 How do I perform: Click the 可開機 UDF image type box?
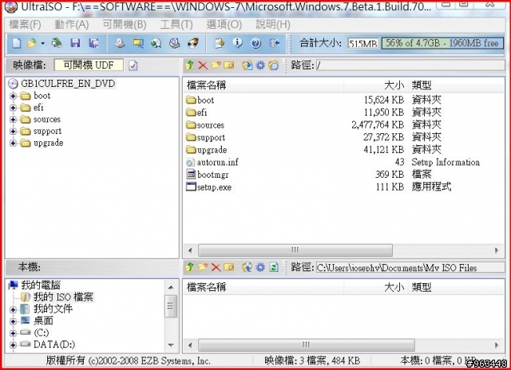pos(89,65)
